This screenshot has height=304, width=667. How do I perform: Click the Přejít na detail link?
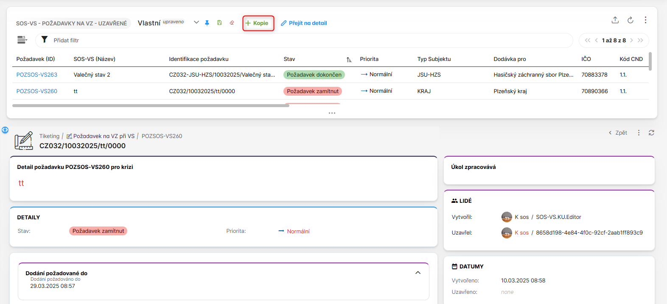point(304,23)
